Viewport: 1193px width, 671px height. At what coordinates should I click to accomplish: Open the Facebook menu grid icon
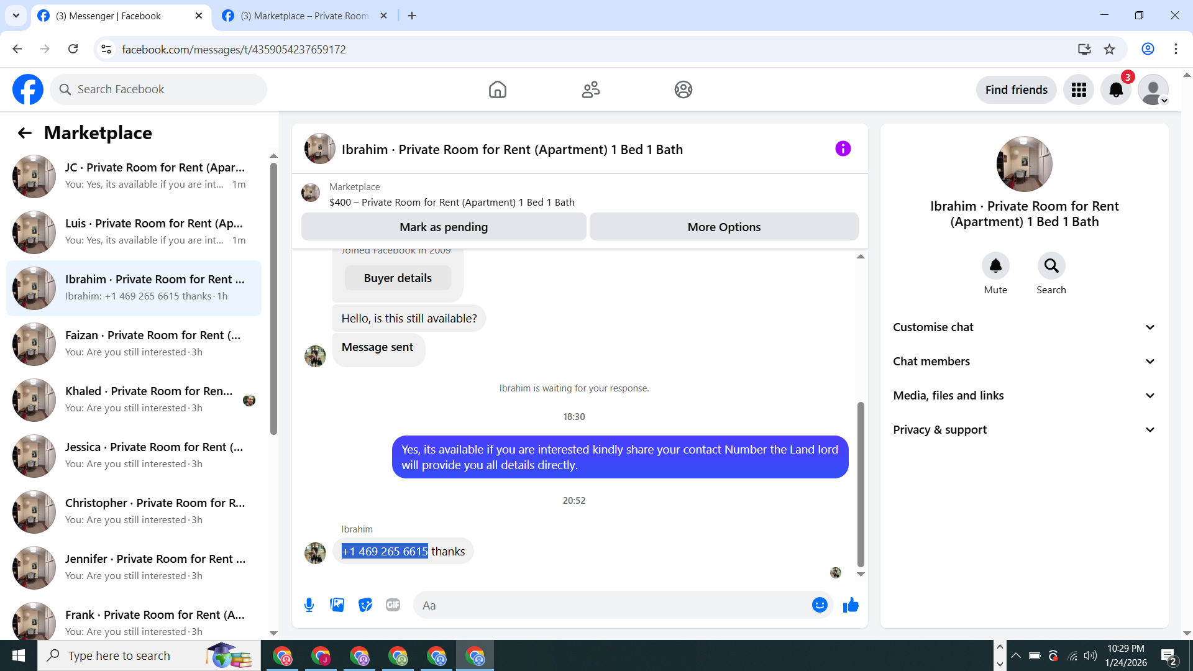coord(1079,90)
